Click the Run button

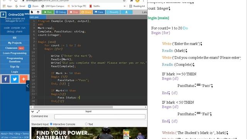[48, 12]
